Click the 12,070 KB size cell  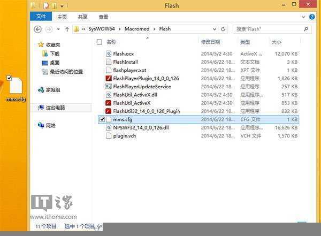(x=286, y=54)
